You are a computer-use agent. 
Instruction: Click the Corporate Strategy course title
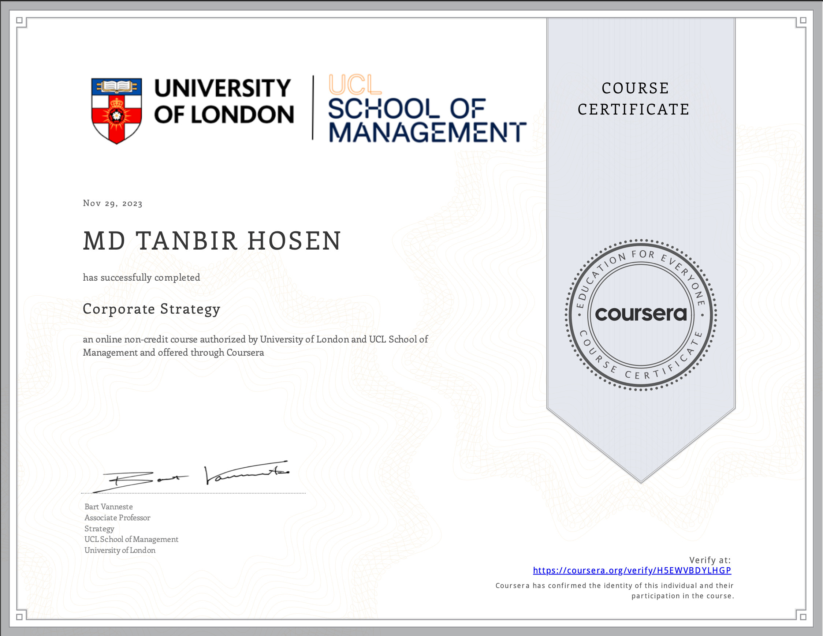point(152,309)
